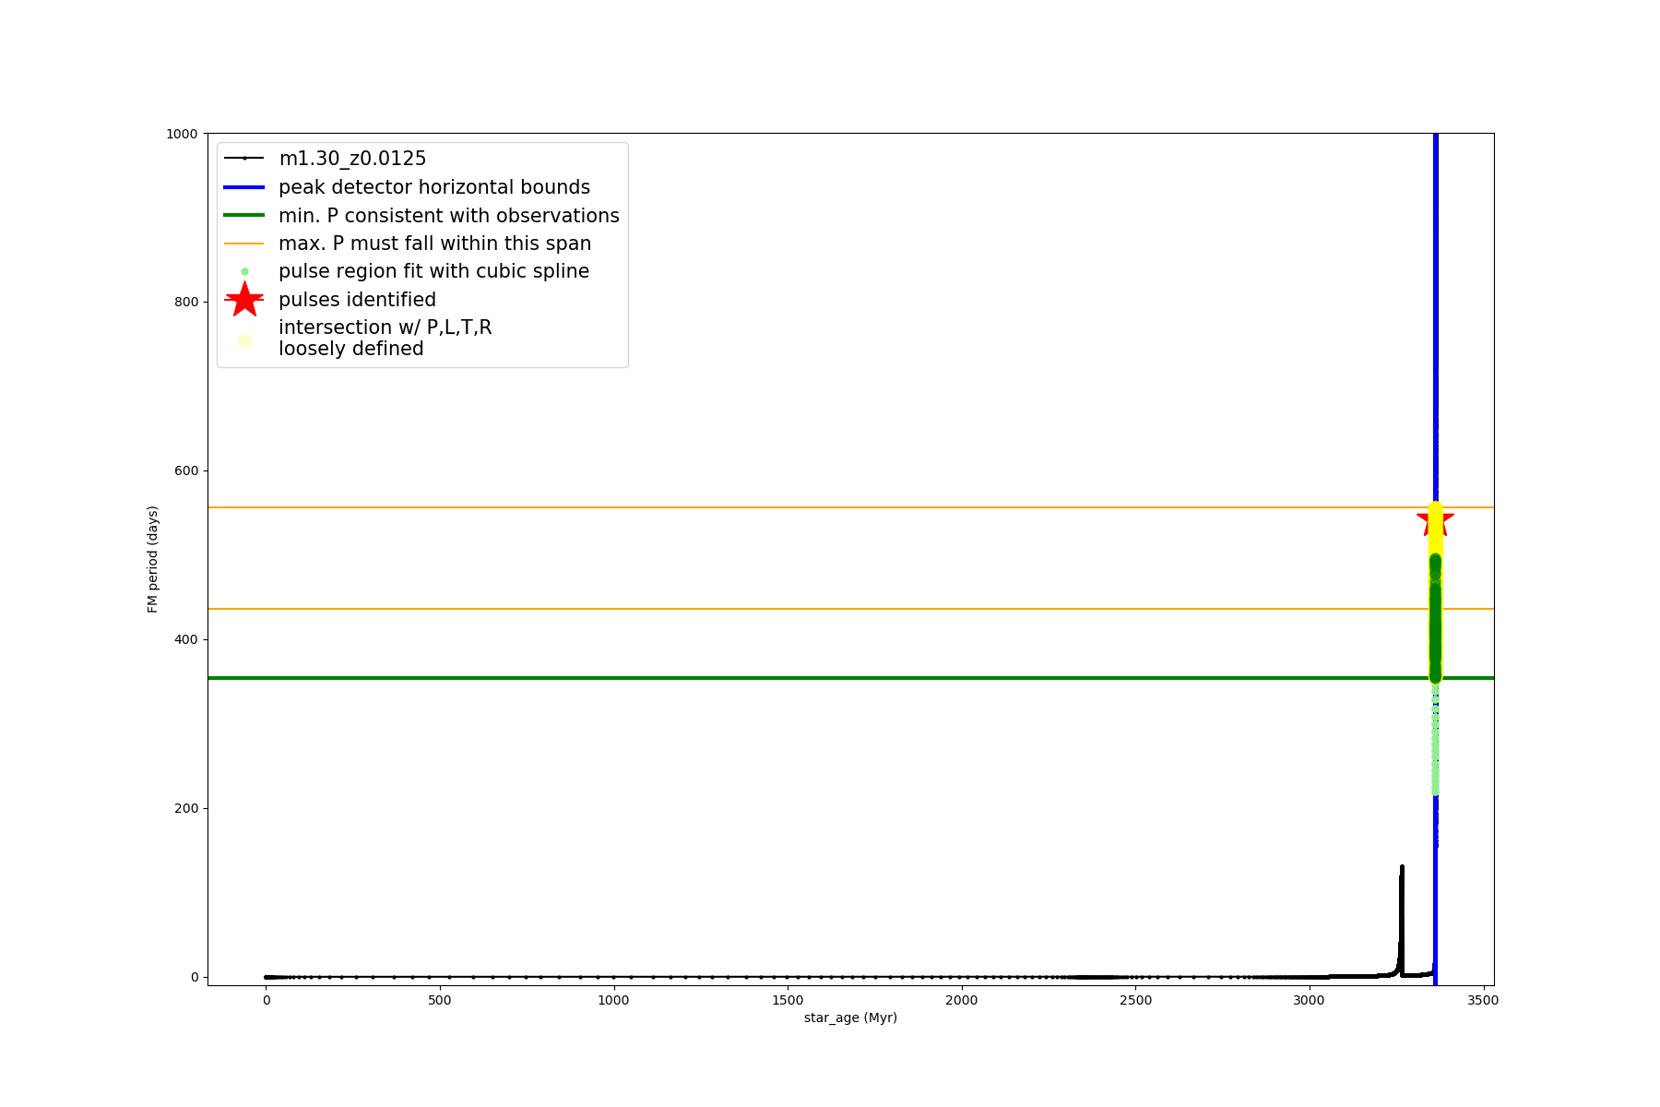This screenshot has height=1107, width=1660.
Task: Click the pale yellow dot legend marker
Action: (x=244, y=340)
